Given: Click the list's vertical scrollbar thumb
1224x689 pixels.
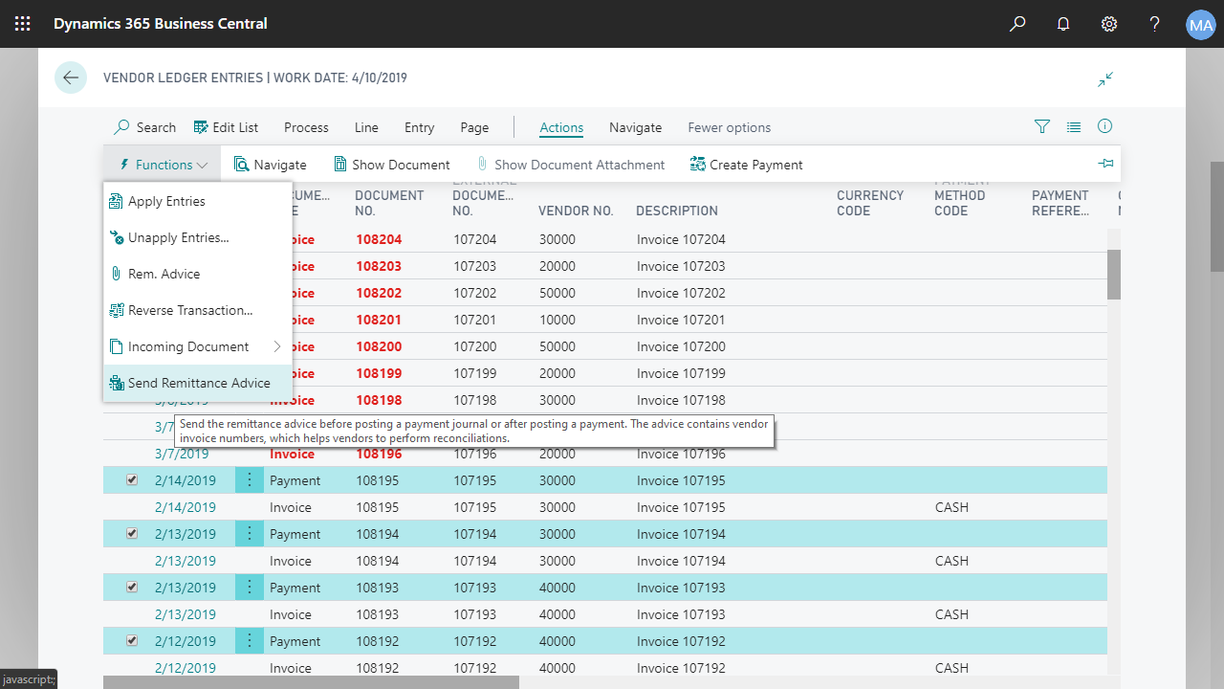Looking at the screenshot, I should point(1114,274).
